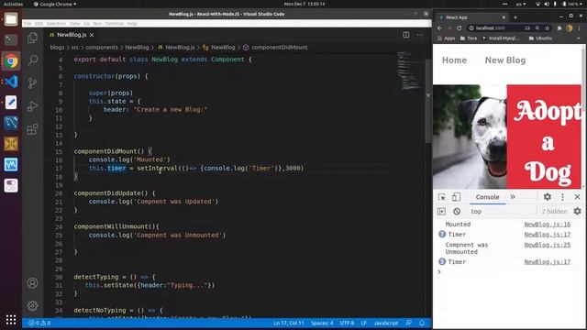The image size is (587, 330).
Task: Click the Spaces: 4 indentation status
Action: [322, 323]
